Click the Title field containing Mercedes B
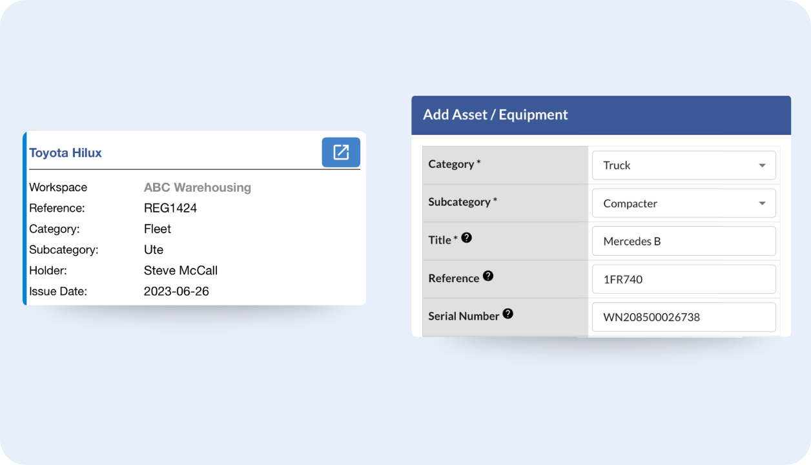Image resolution: width=811 pixels, height=465 pixels. click(x=683, y=241)
